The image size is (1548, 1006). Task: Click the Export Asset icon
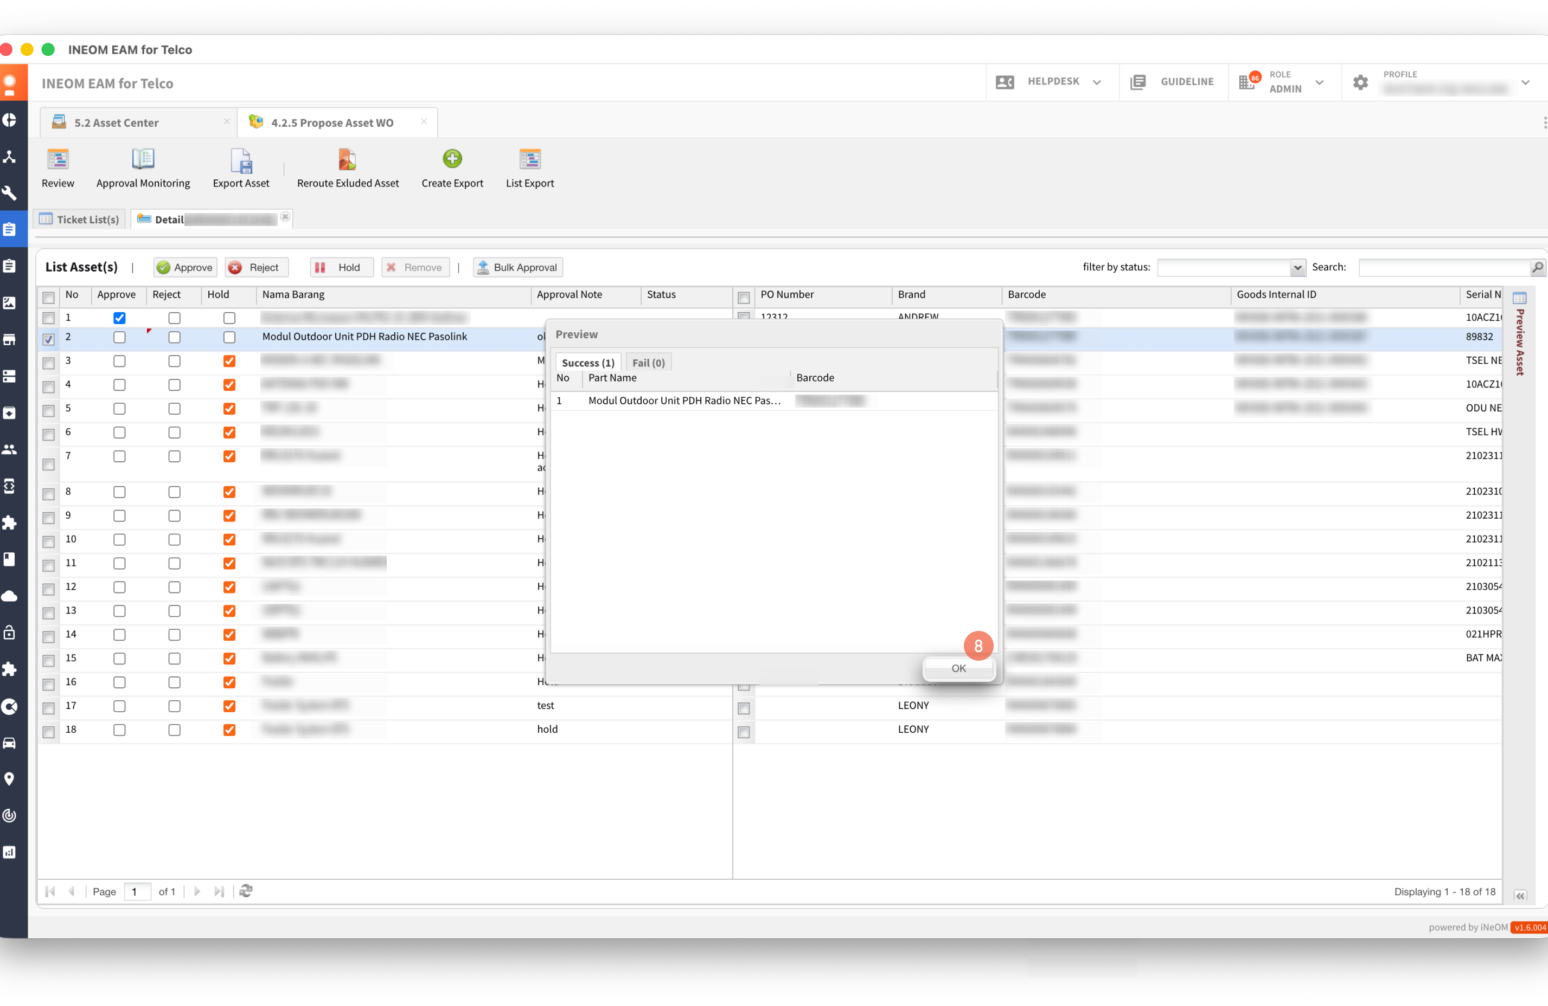(x=241, y=161)
